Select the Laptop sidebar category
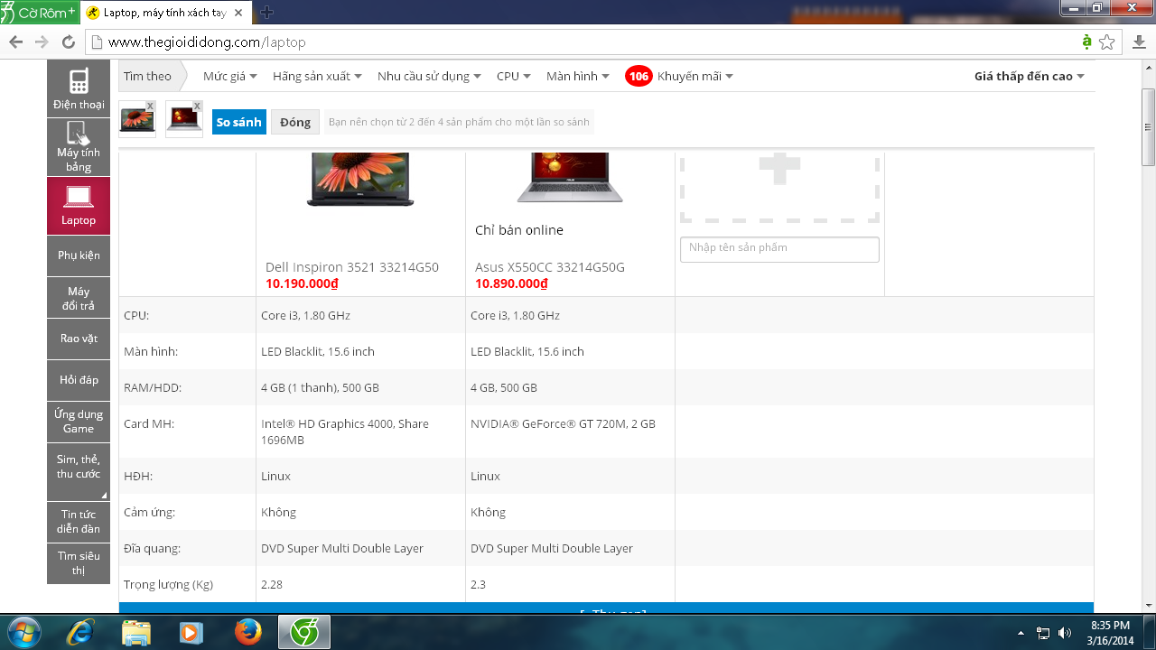This screenshot has height=650, width=1156. [x=79, y=205]
